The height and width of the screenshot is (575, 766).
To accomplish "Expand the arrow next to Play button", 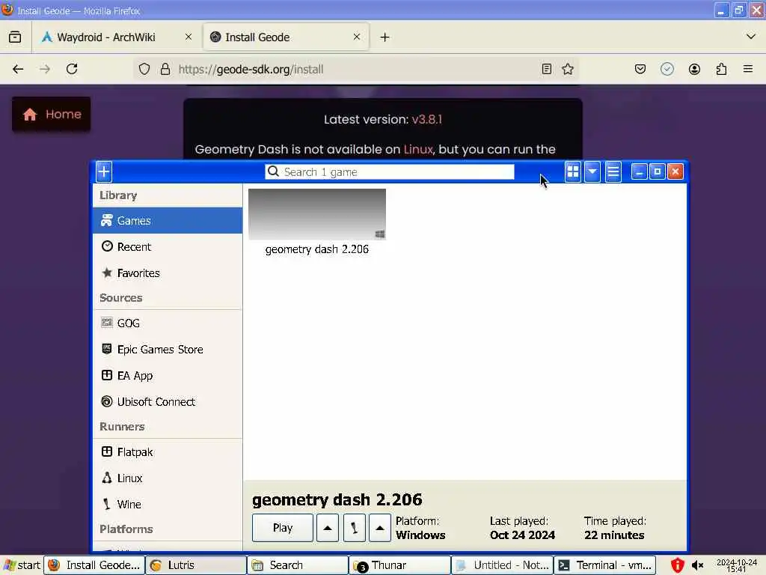I will [x=328, y=528].
